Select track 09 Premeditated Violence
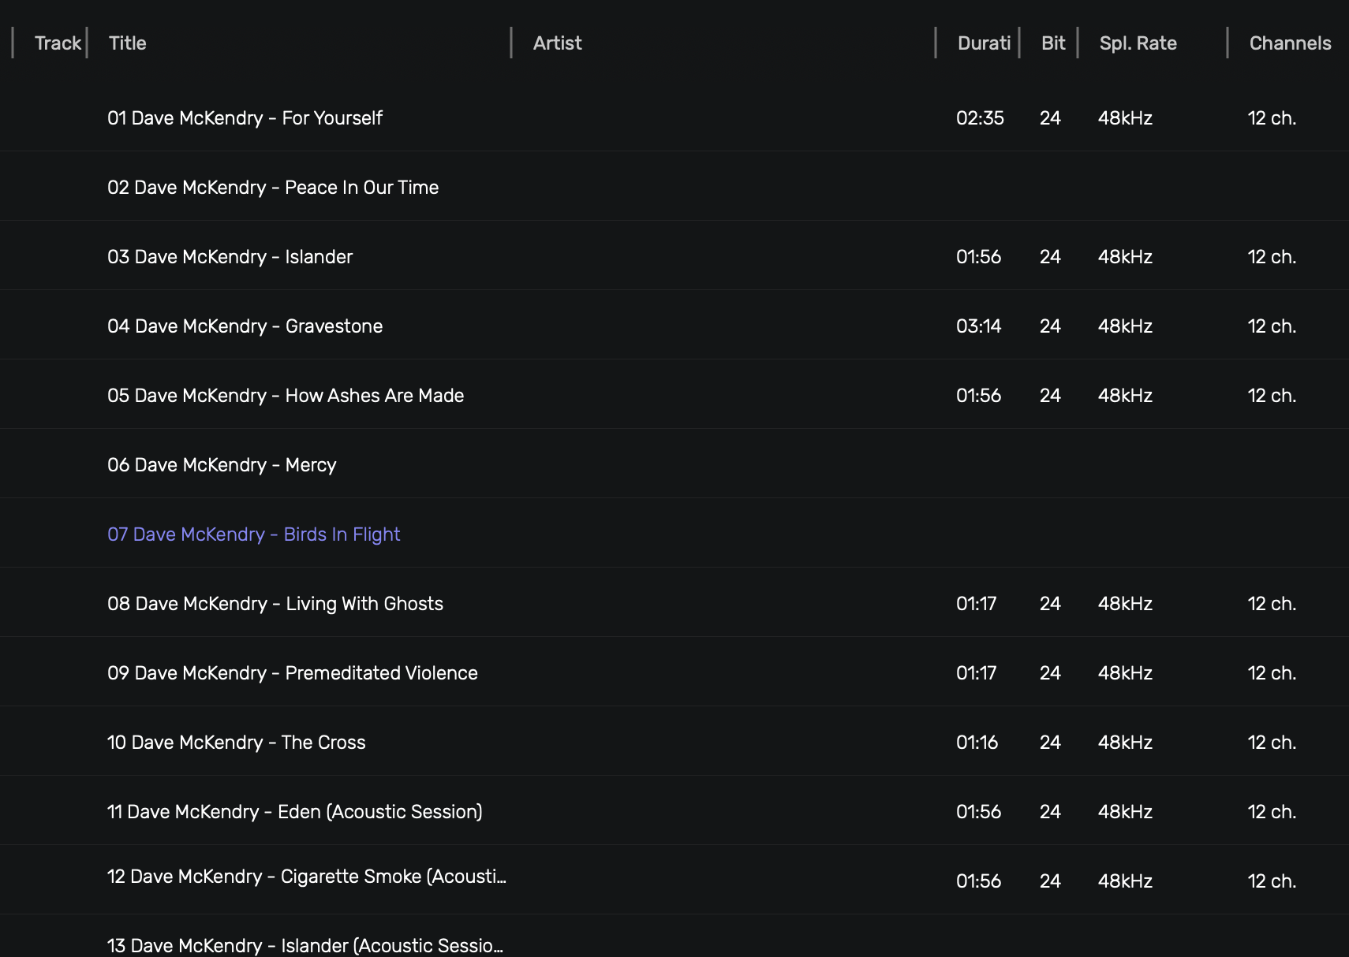Viewport: 1349px width, 957px height. coord(674,672)
